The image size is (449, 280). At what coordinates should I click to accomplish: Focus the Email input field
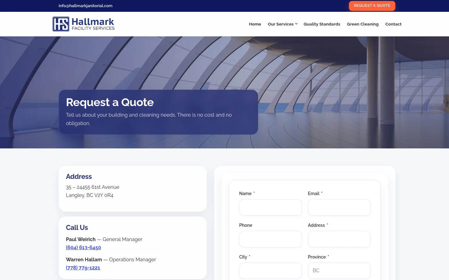point(339,207)
